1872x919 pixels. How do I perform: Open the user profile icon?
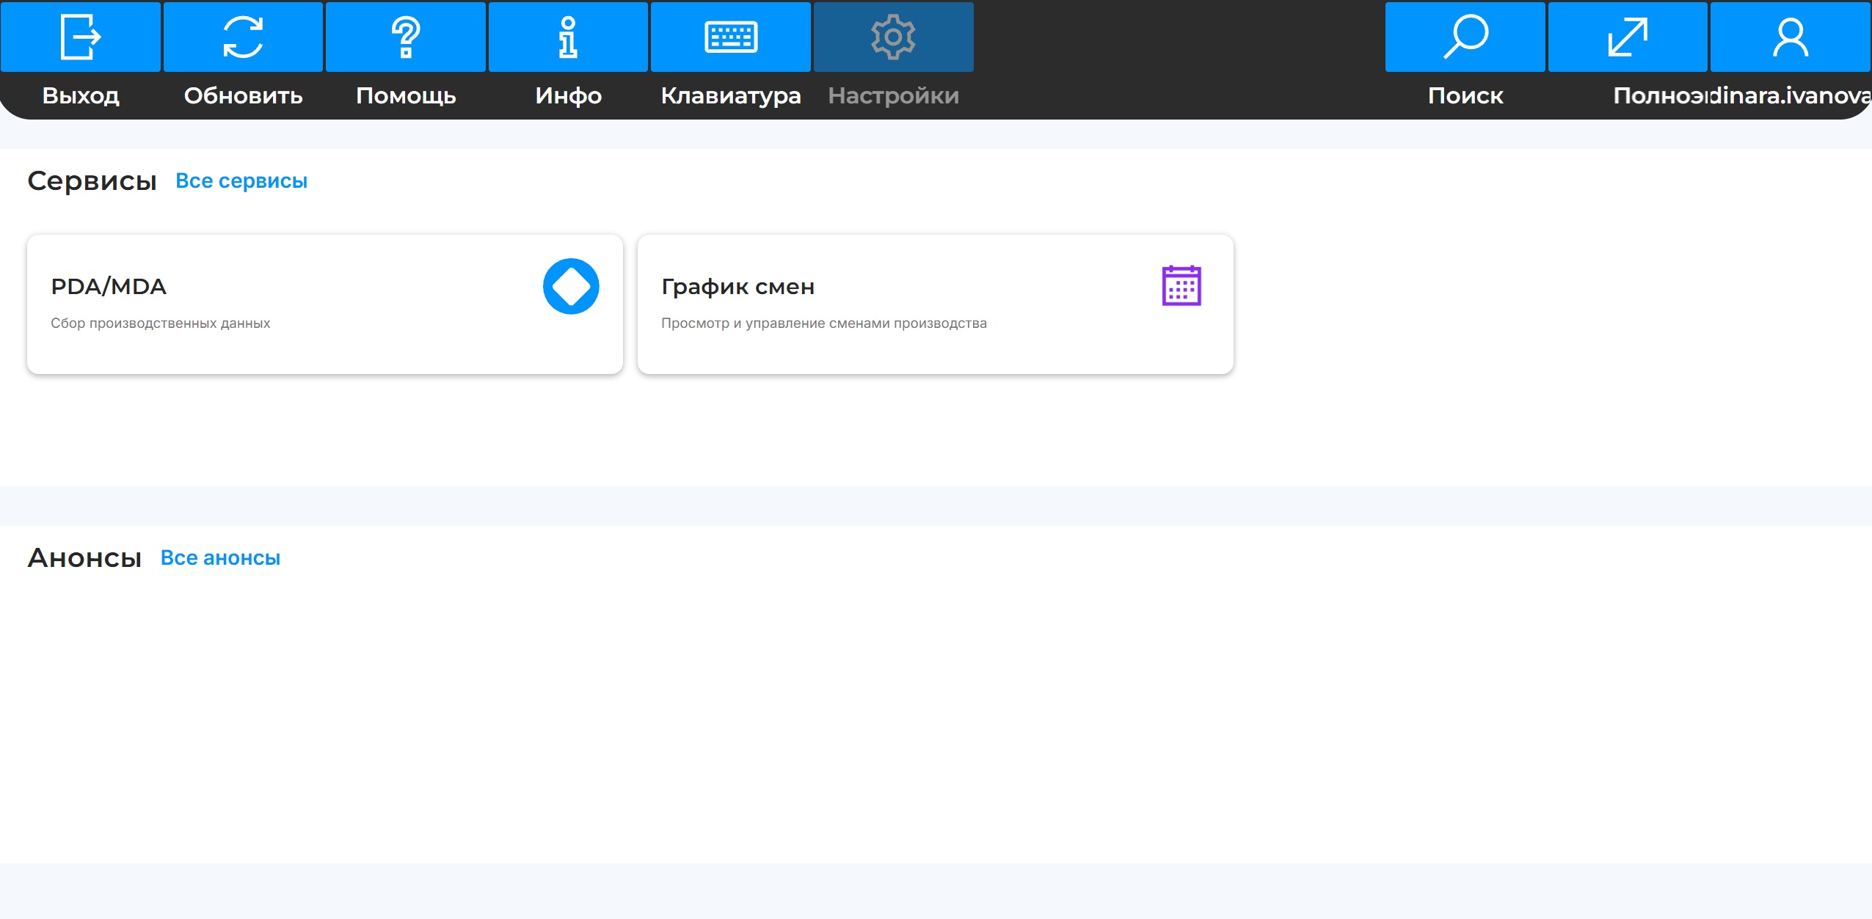(x=1791, y=37)
